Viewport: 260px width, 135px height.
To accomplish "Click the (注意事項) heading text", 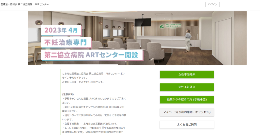I will click(68, 94).
